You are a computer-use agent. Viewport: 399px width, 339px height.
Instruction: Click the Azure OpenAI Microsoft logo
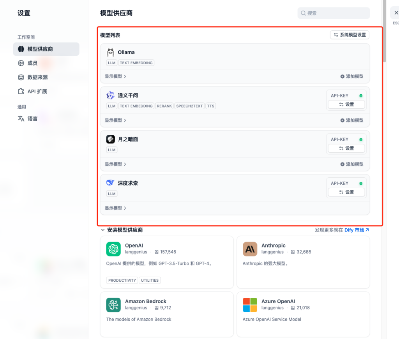tap(250, 305)
